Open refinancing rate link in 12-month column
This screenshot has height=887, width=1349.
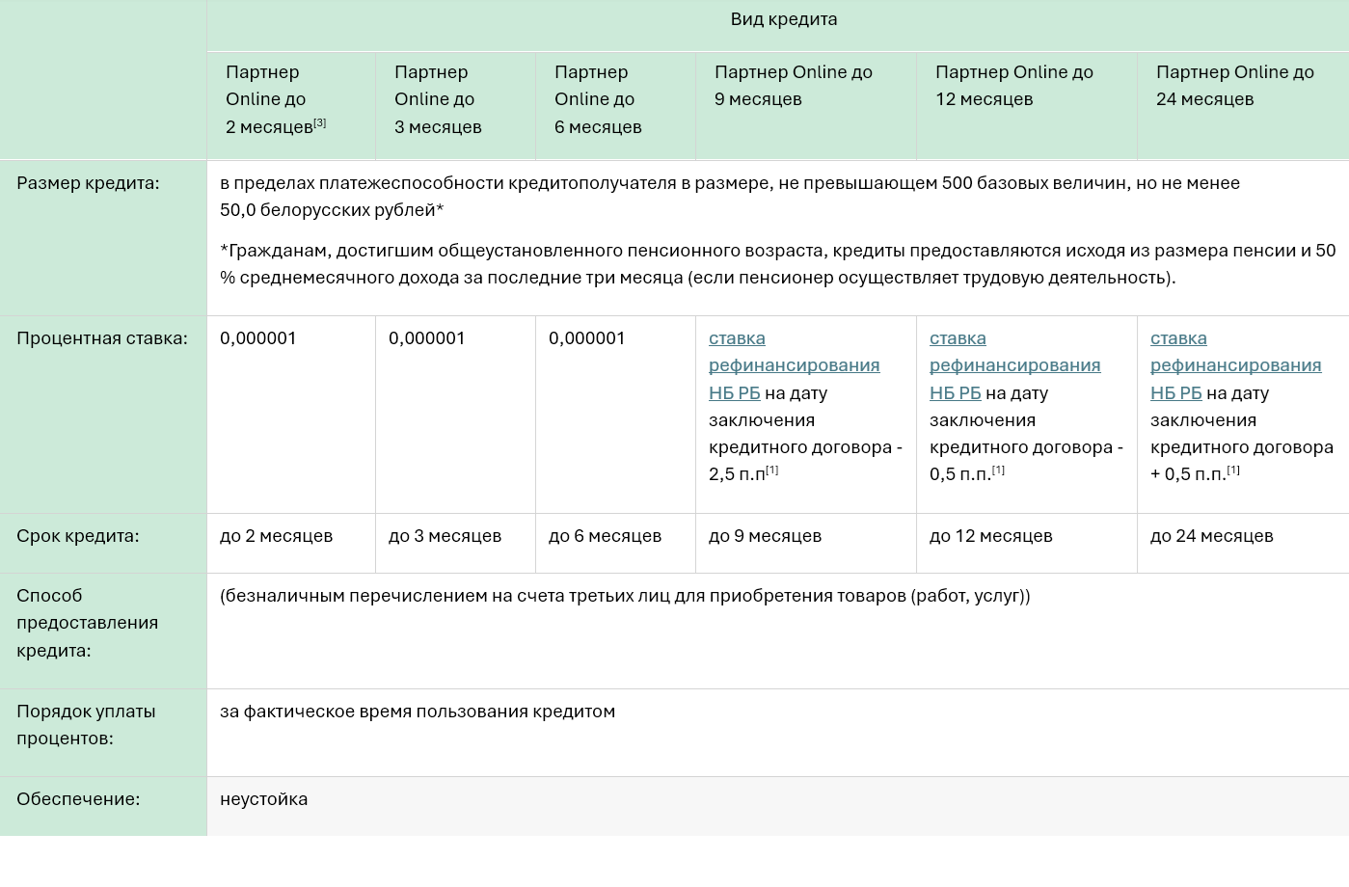[x=1014, y=365]
